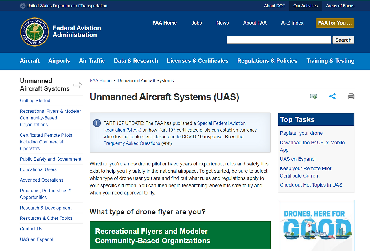Open Advanced Operations sidebar link
The width and height of the screenshot is (370, 251).
click(x=42, y=180)
